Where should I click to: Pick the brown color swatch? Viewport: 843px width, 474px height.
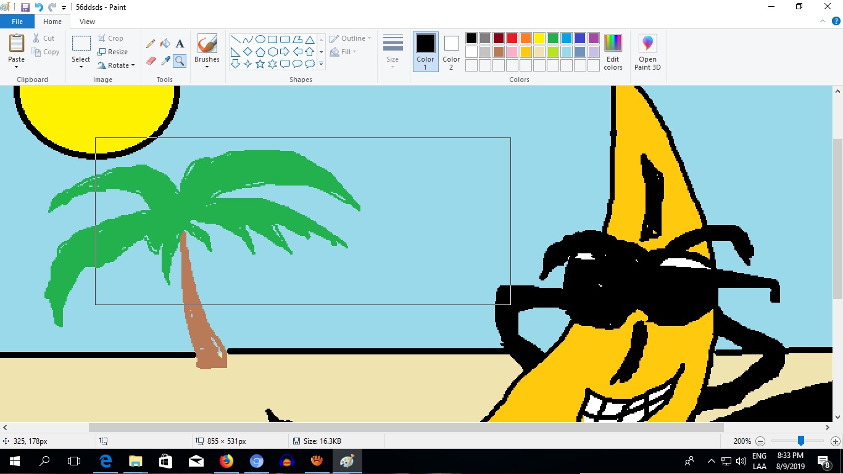[499, 52]
